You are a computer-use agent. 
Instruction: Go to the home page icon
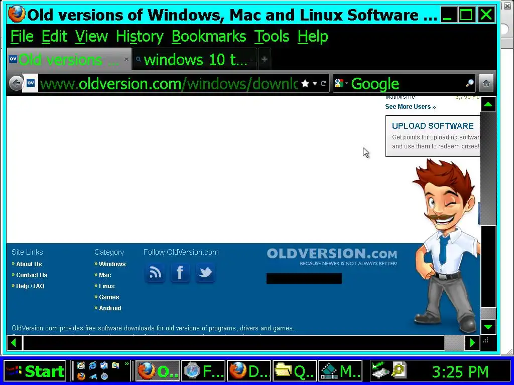(x=486, y=84)
